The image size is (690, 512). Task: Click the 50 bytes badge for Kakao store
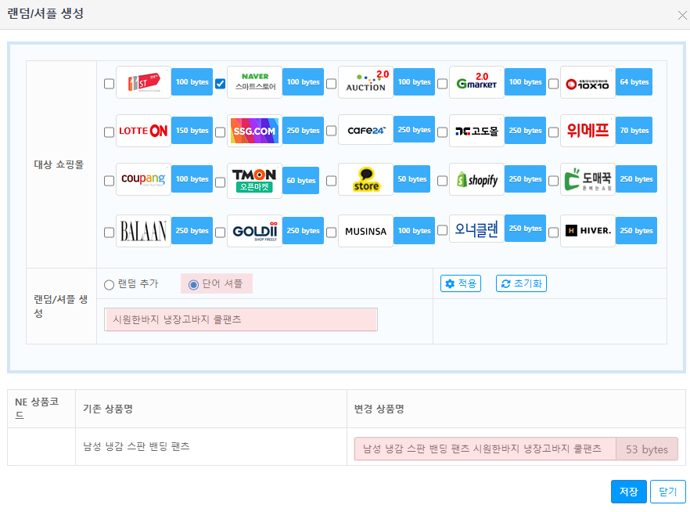click(x=411, y=178)
